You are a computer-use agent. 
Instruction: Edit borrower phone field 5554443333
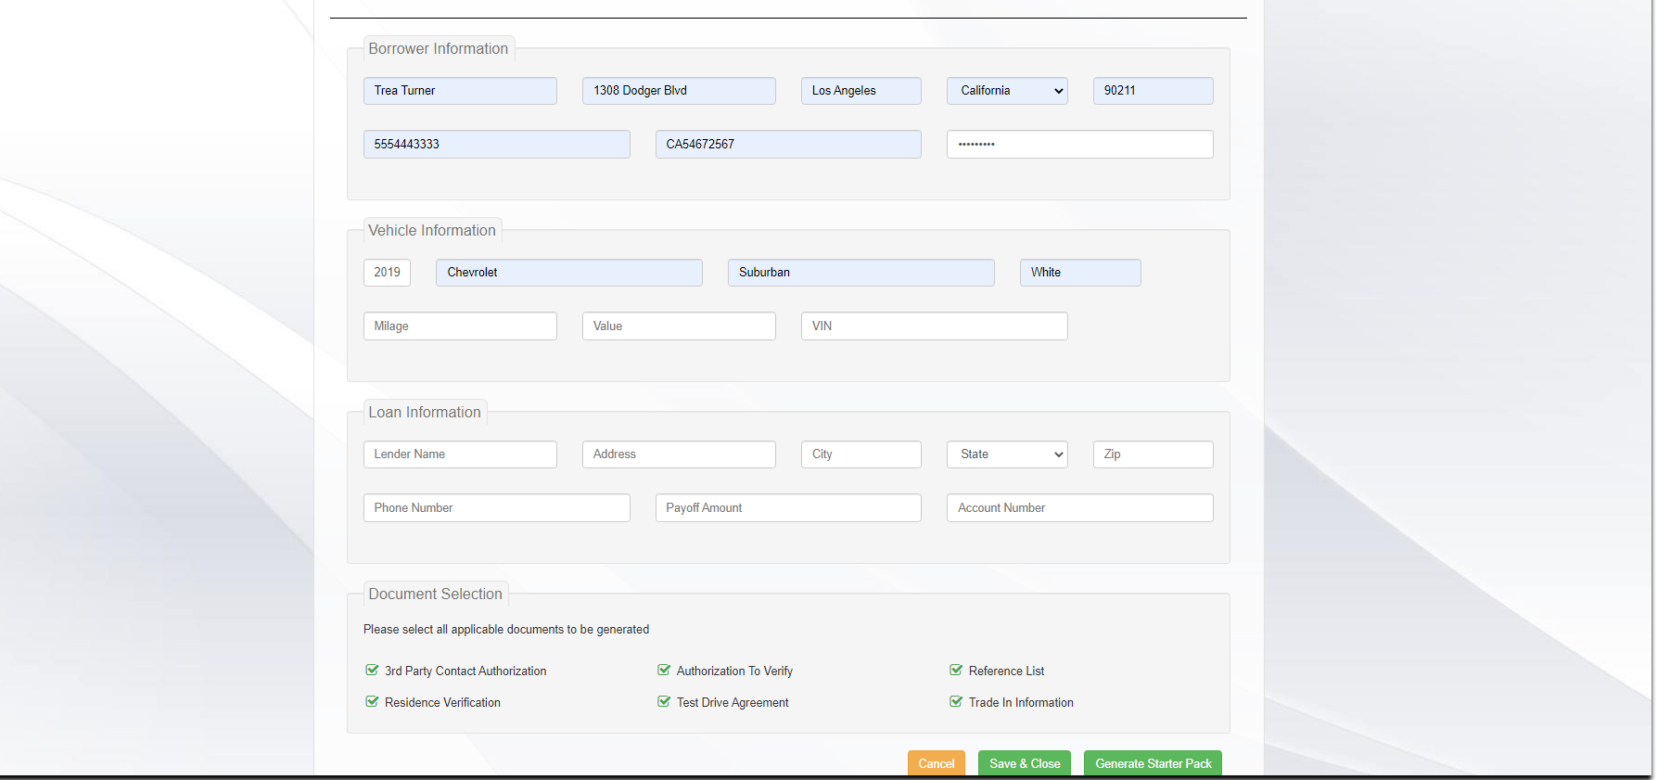[497, 145]
